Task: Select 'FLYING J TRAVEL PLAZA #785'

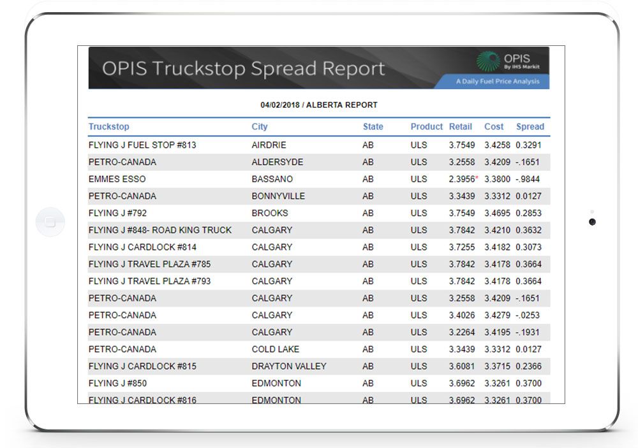Action: 149,264
